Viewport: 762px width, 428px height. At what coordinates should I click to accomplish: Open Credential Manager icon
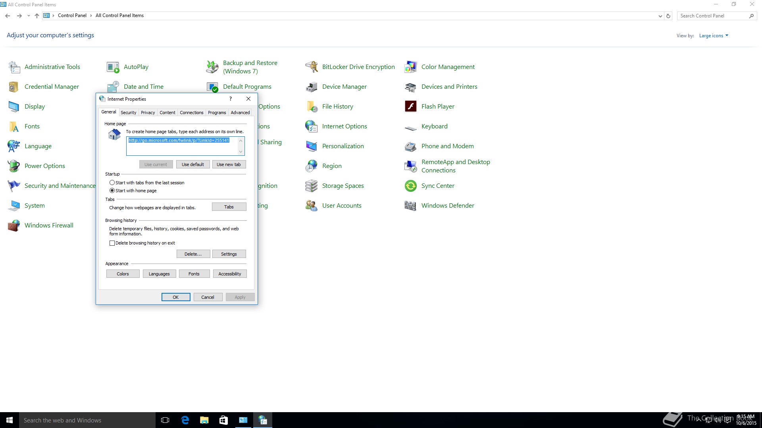[14, 87]
